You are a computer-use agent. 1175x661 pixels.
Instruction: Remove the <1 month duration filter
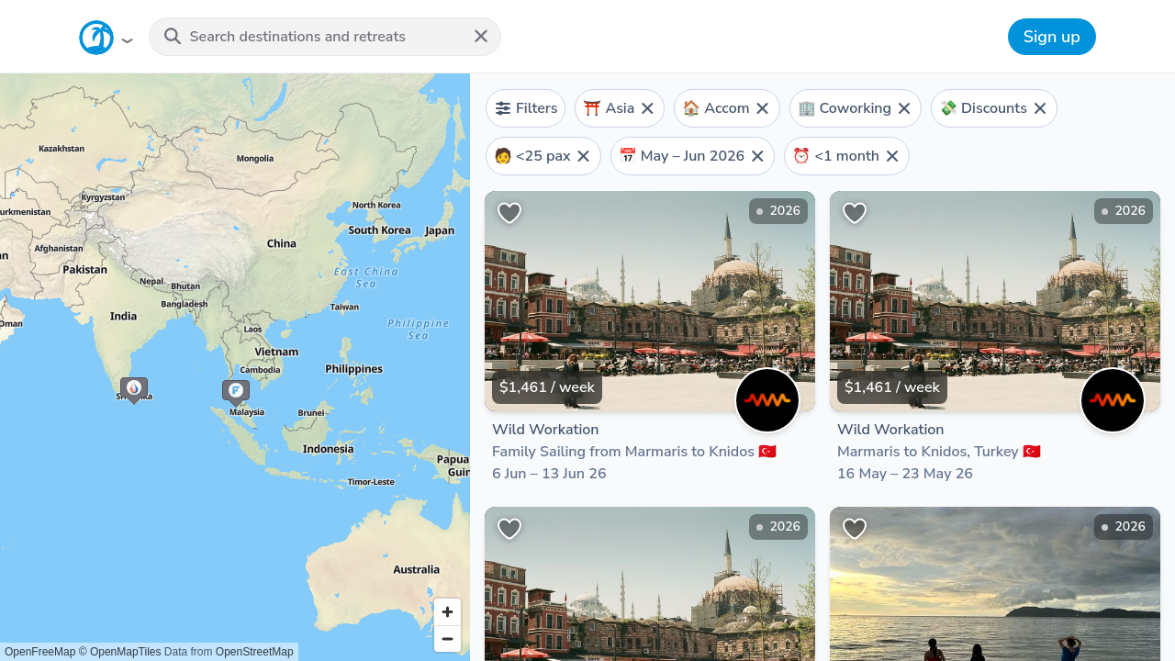pyautogui.click(x=892, y=156)
